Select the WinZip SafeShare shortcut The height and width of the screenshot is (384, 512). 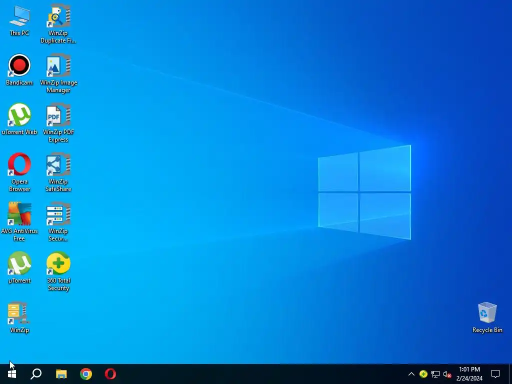click(58, 172)
